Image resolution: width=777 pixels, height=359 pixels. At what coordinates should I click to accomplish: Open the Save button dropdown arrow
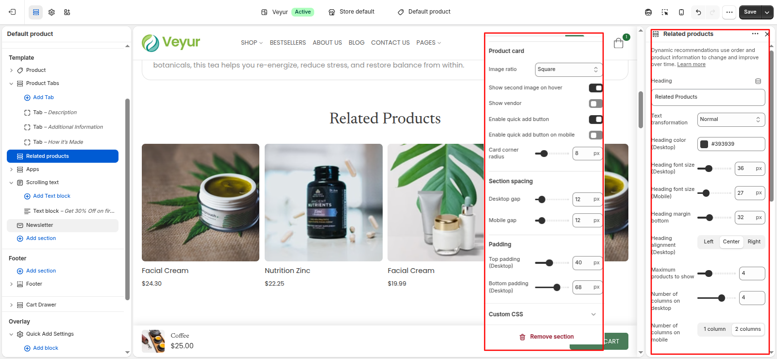click(x=767, y=12)
